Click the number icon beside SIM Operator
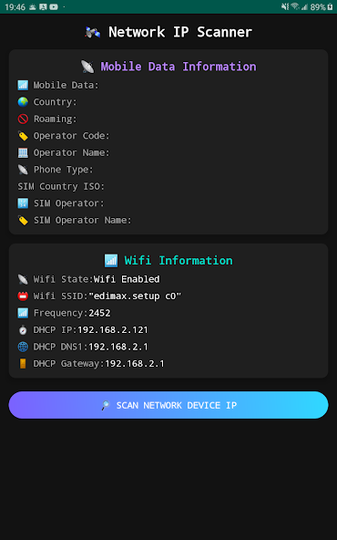Screen dimensions: 337x540 click(x=23, y=203)
